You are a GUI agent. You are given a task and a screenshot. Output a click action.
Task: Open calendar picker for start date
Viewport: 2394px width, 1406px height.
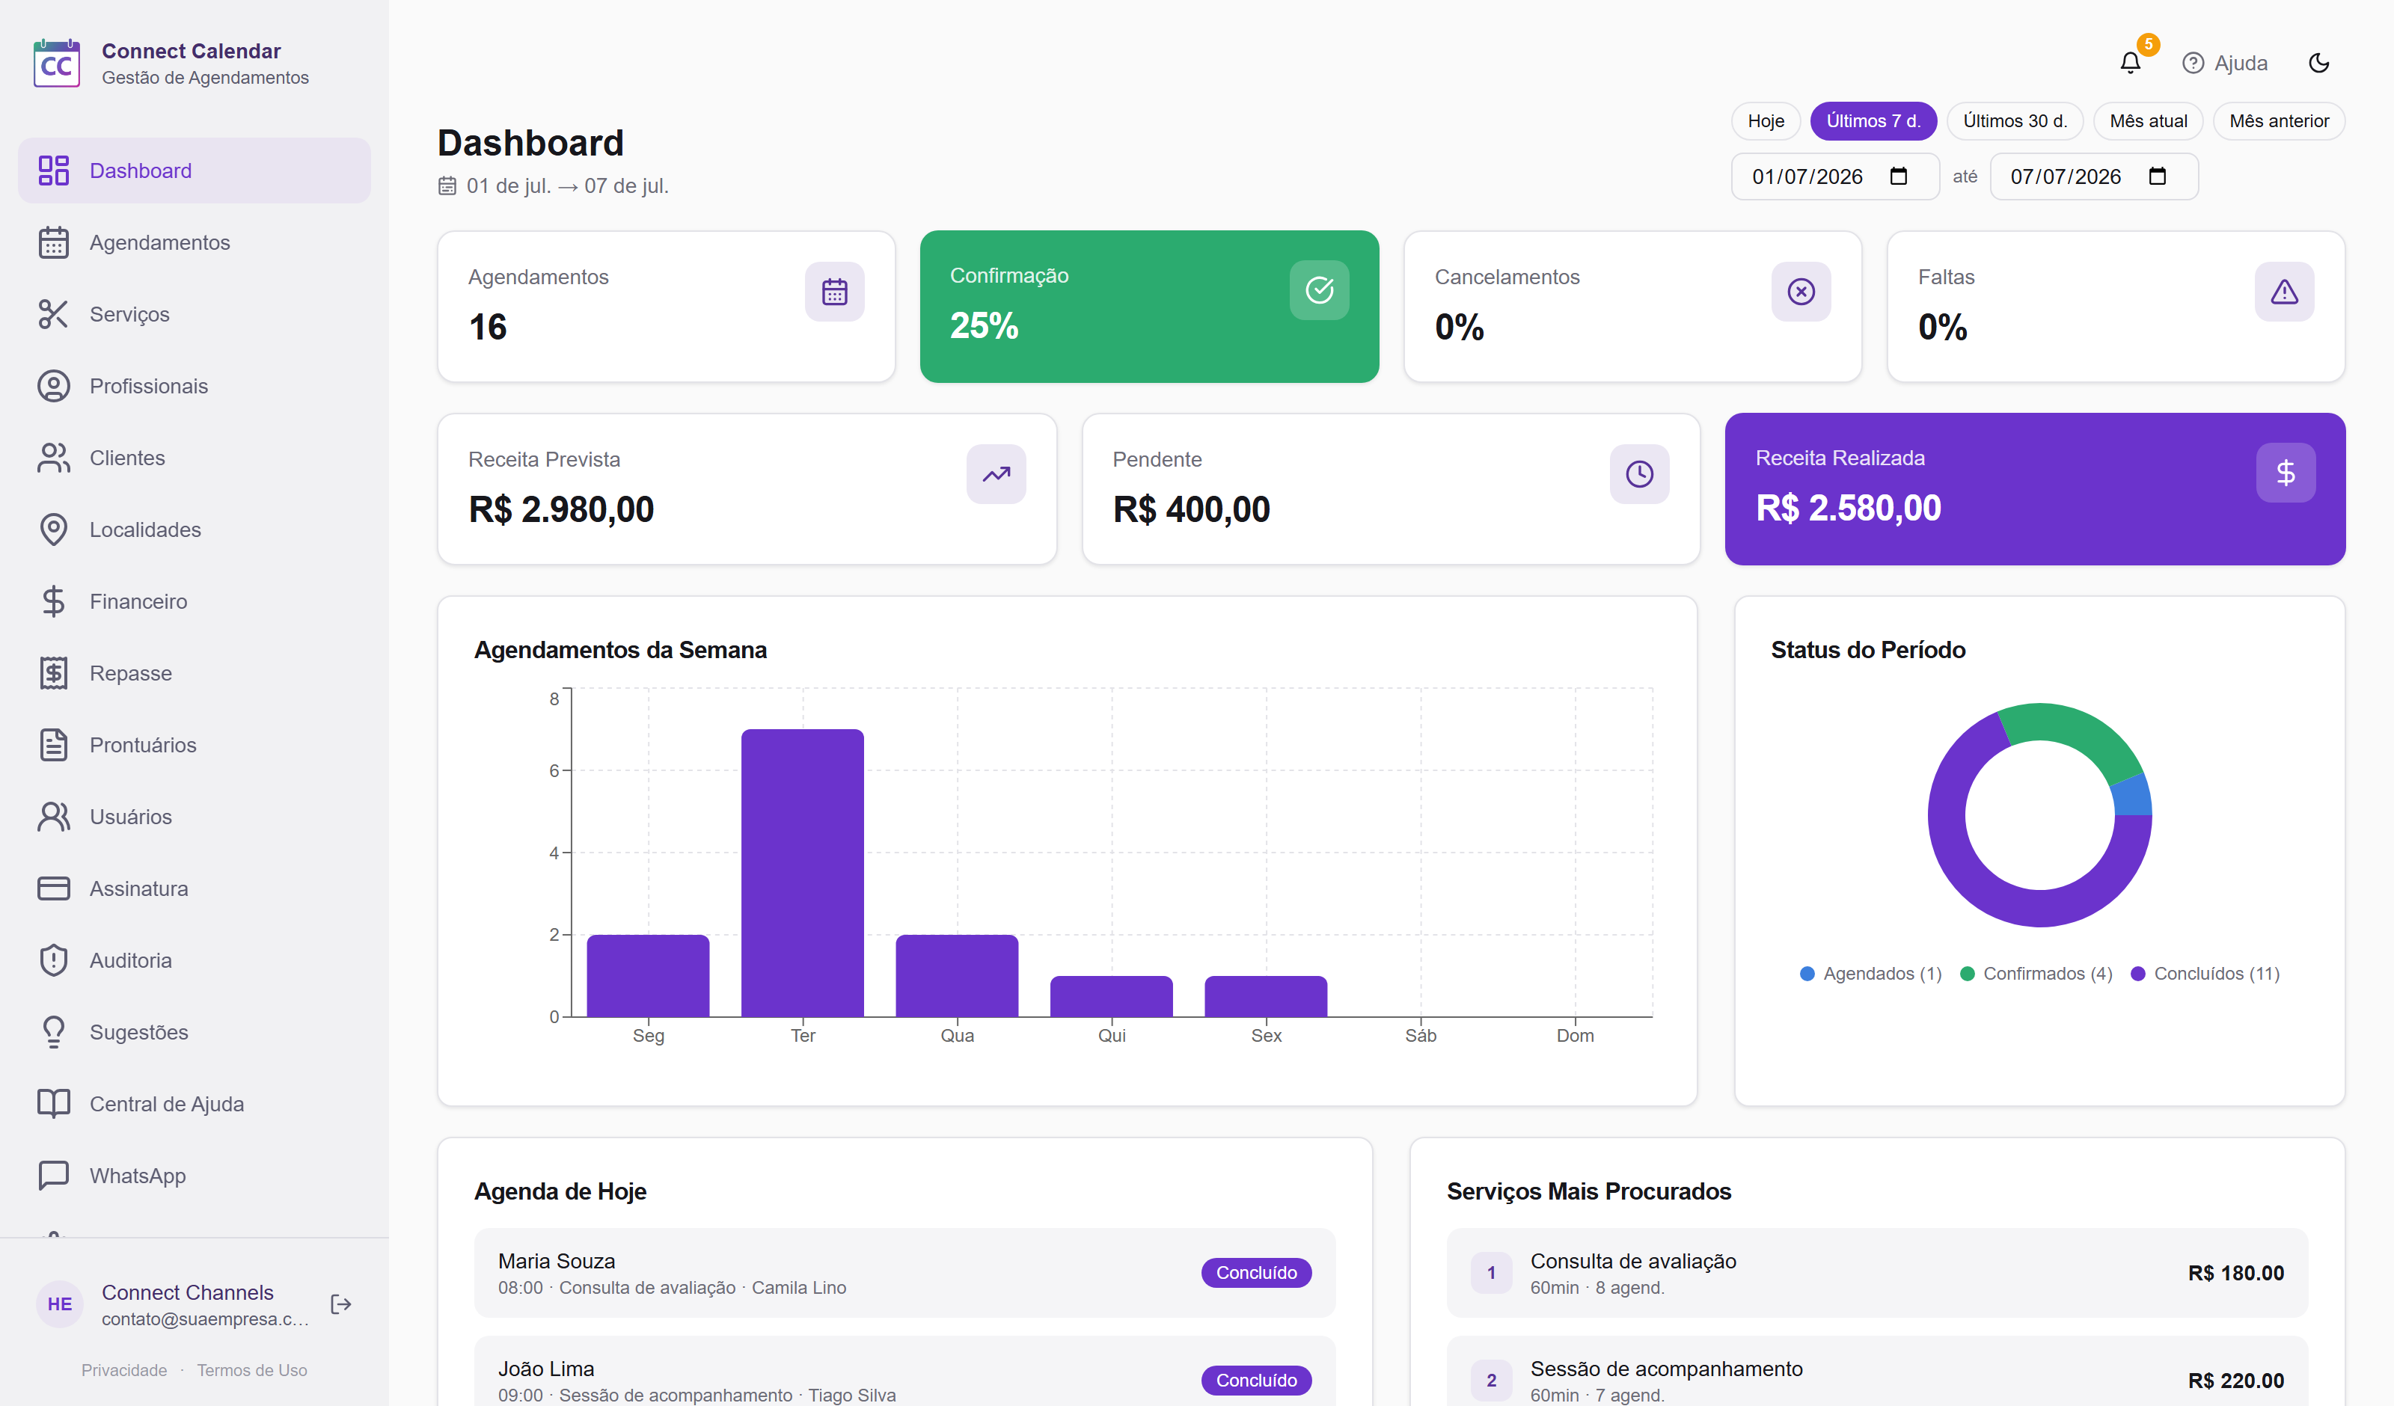pyautogui.click(x=1898, y=176)
